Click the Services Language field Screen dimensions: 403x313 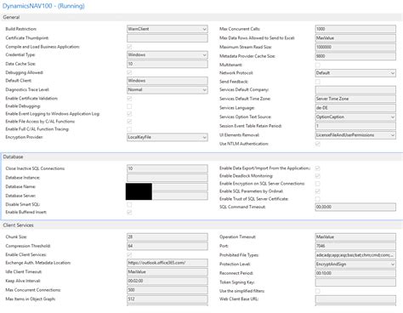point(355,108)
